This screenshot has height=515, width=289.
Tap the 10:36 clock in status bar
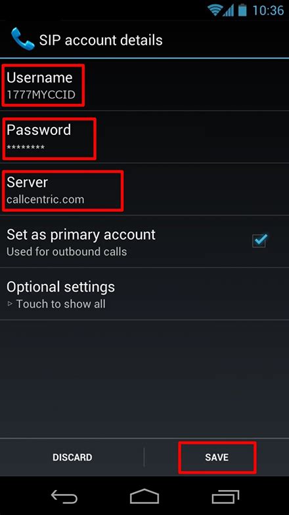click(x=268, y=11)
